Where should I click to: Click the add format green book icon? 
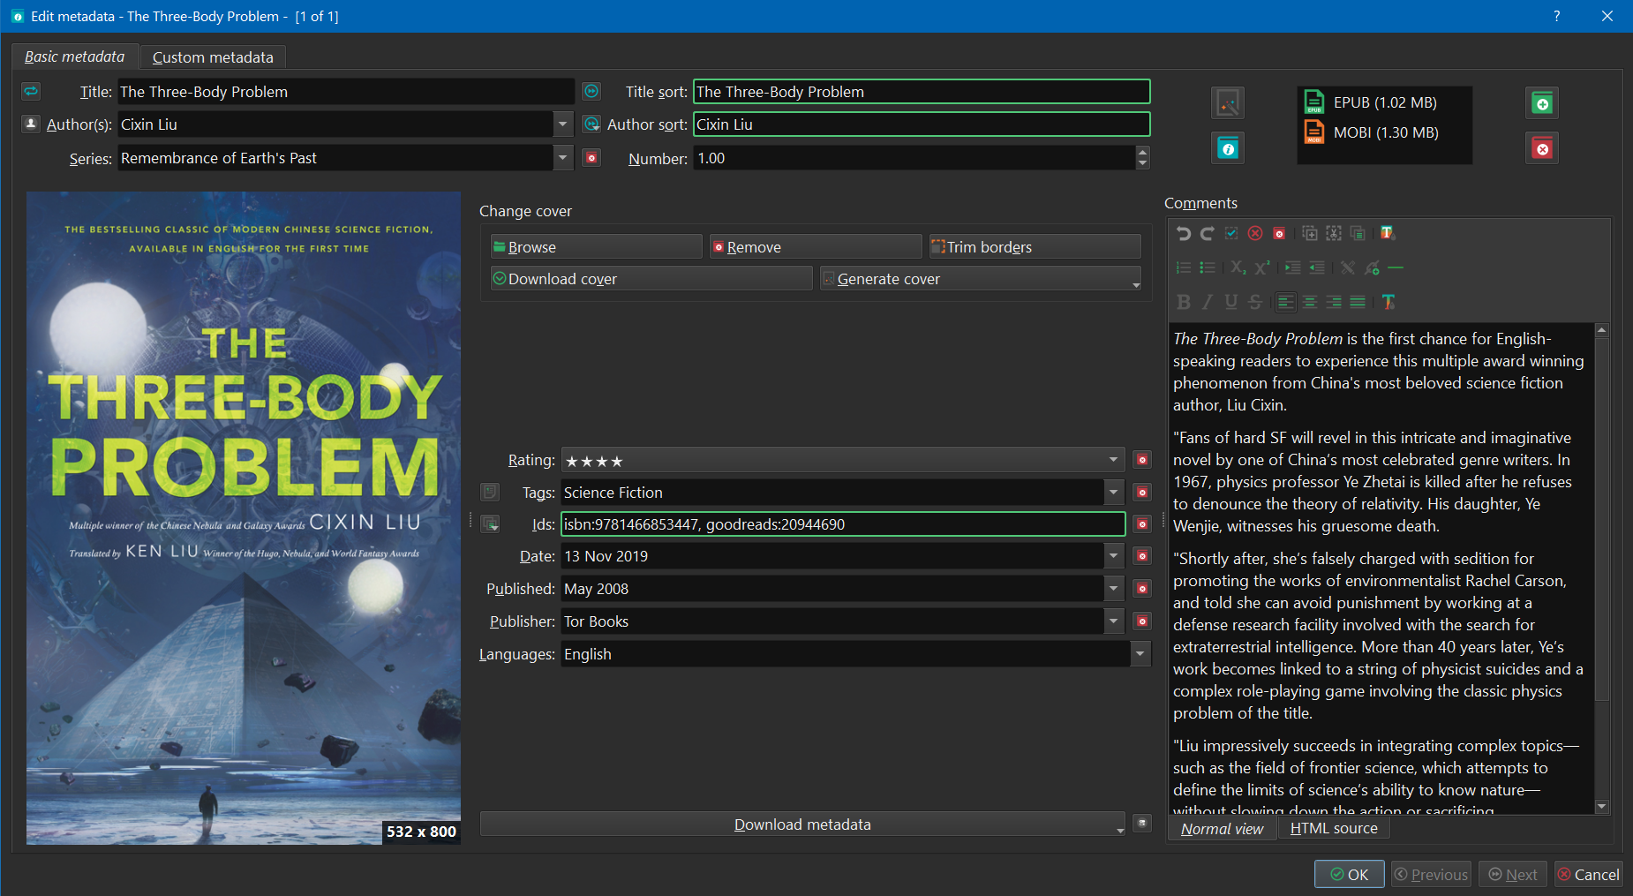(x=1542, y=103)
